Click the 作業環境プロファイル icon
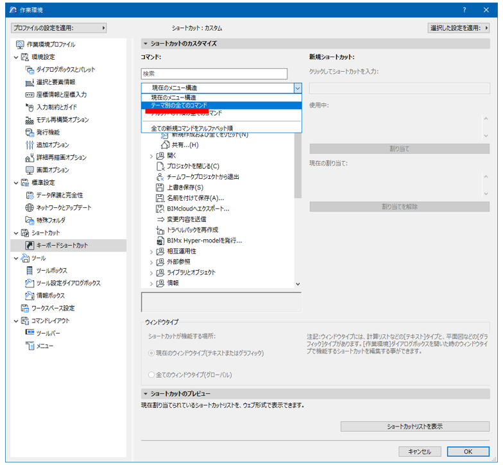This screenshot has height=465, width=503. click(x=20, y=44)
